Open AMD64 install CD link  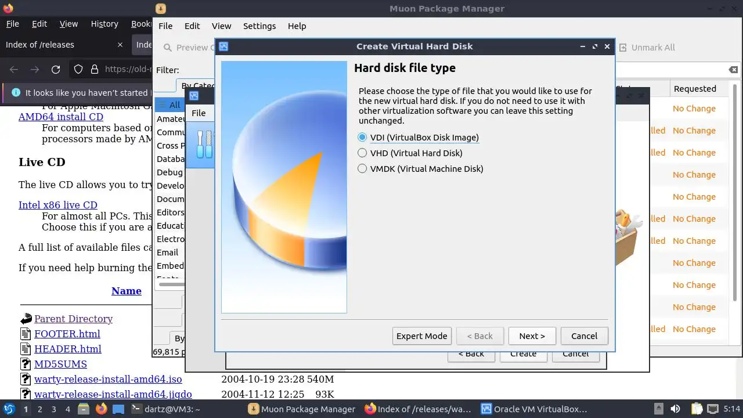click(x=61, y=117)
